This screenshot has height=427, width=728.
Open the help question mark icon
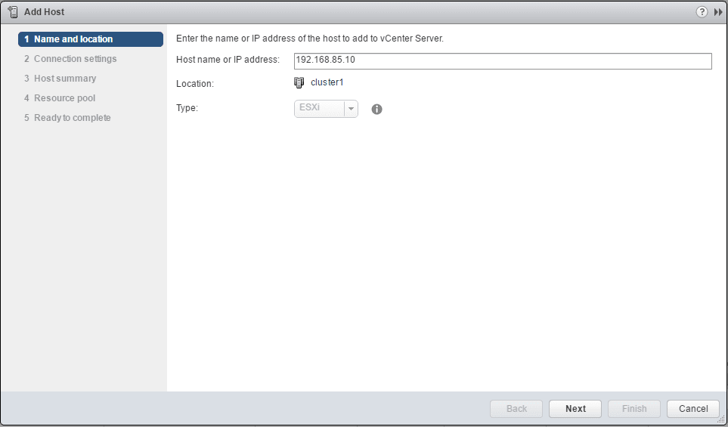click(x=702, y=12)
